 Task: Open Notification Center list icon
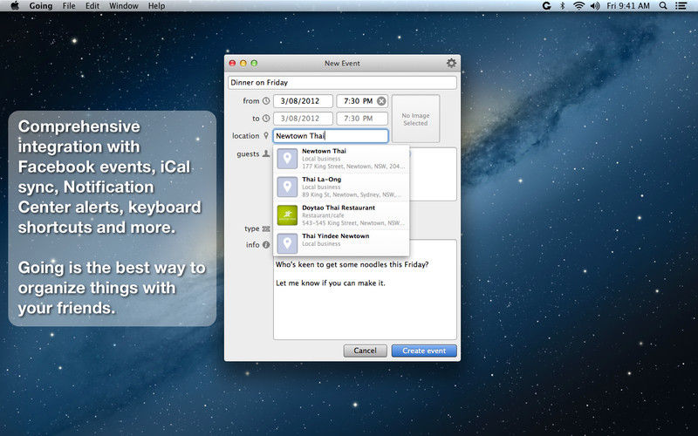click(681, 6)
